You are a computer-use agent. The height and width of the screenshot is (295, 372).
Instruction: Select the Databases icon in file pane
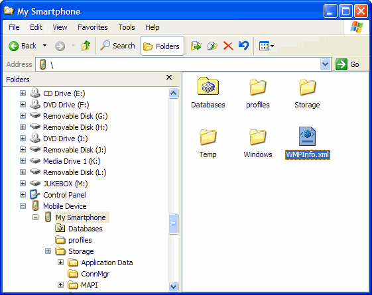(208, 86)
